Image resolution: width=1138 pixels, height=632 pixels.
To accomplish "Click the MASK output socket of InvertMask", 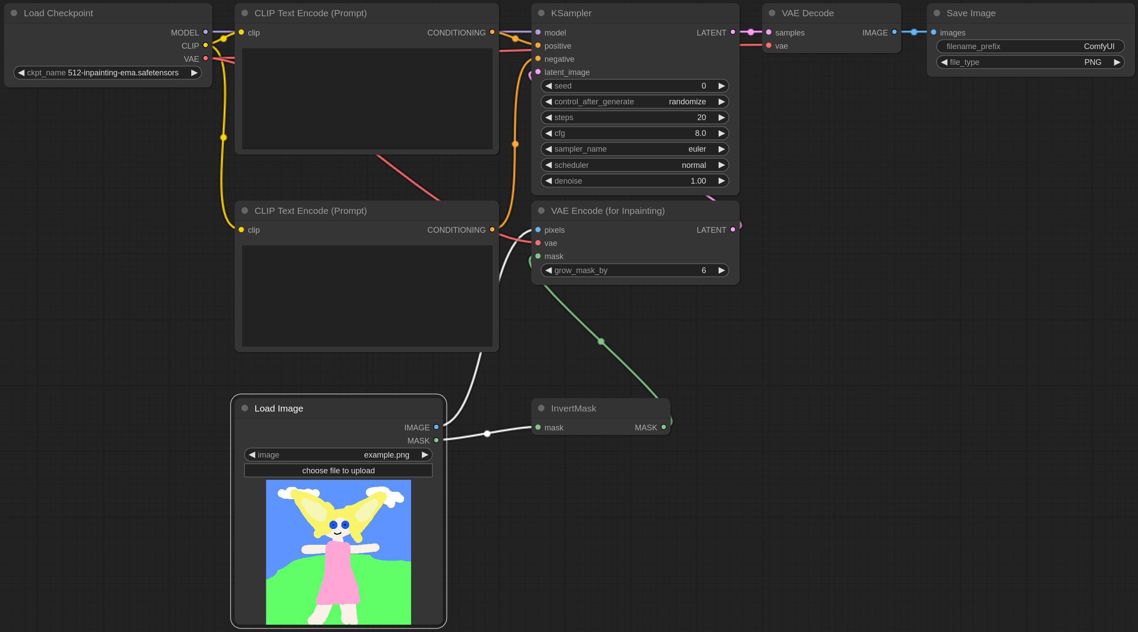I will coord(663,427).
